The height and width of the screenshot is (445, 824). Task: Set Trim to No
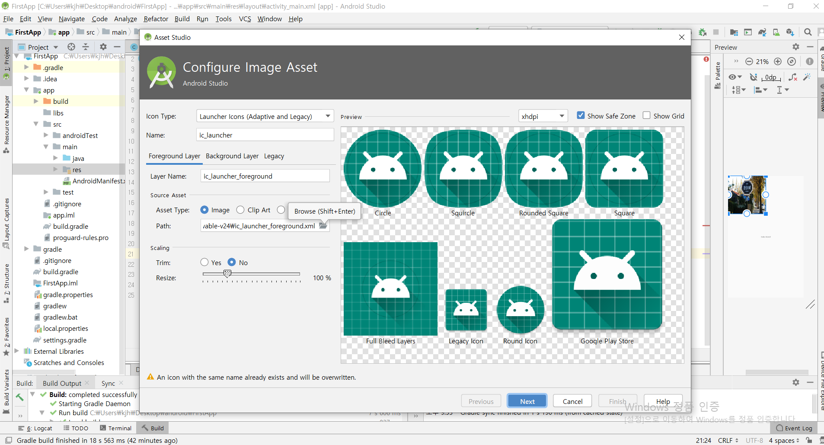(x=232, y=262)
